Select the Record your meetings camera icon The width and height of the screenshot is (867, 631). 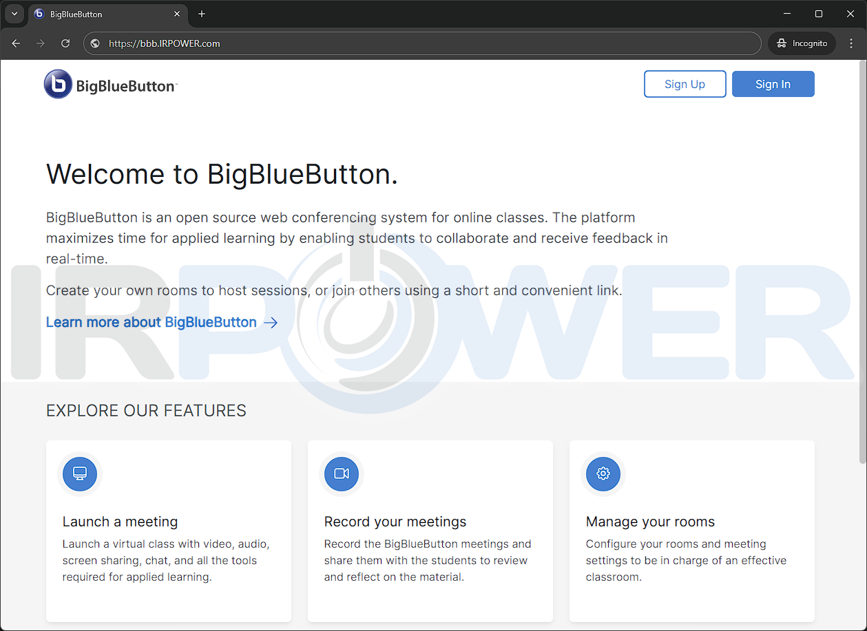pyautogui.click(x=342, y=473)
